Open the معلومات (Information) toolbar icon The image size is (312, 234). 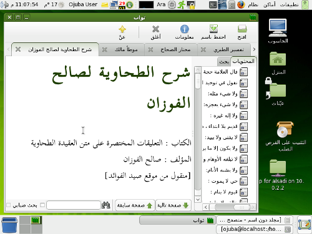(184, 32)
